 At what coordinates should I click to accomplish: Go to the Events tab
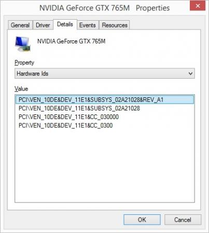[88, 25]
